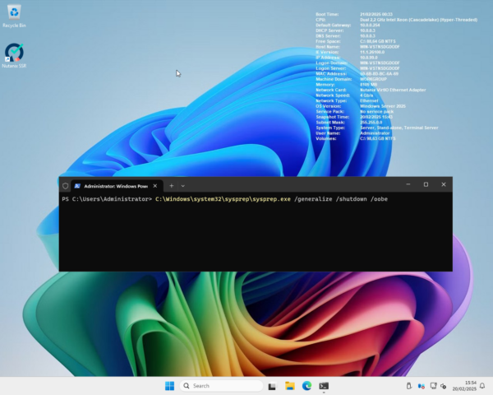Screen dimensions: 493x395
Task: Click the taskbar Search box
Action: pos(219,385)
